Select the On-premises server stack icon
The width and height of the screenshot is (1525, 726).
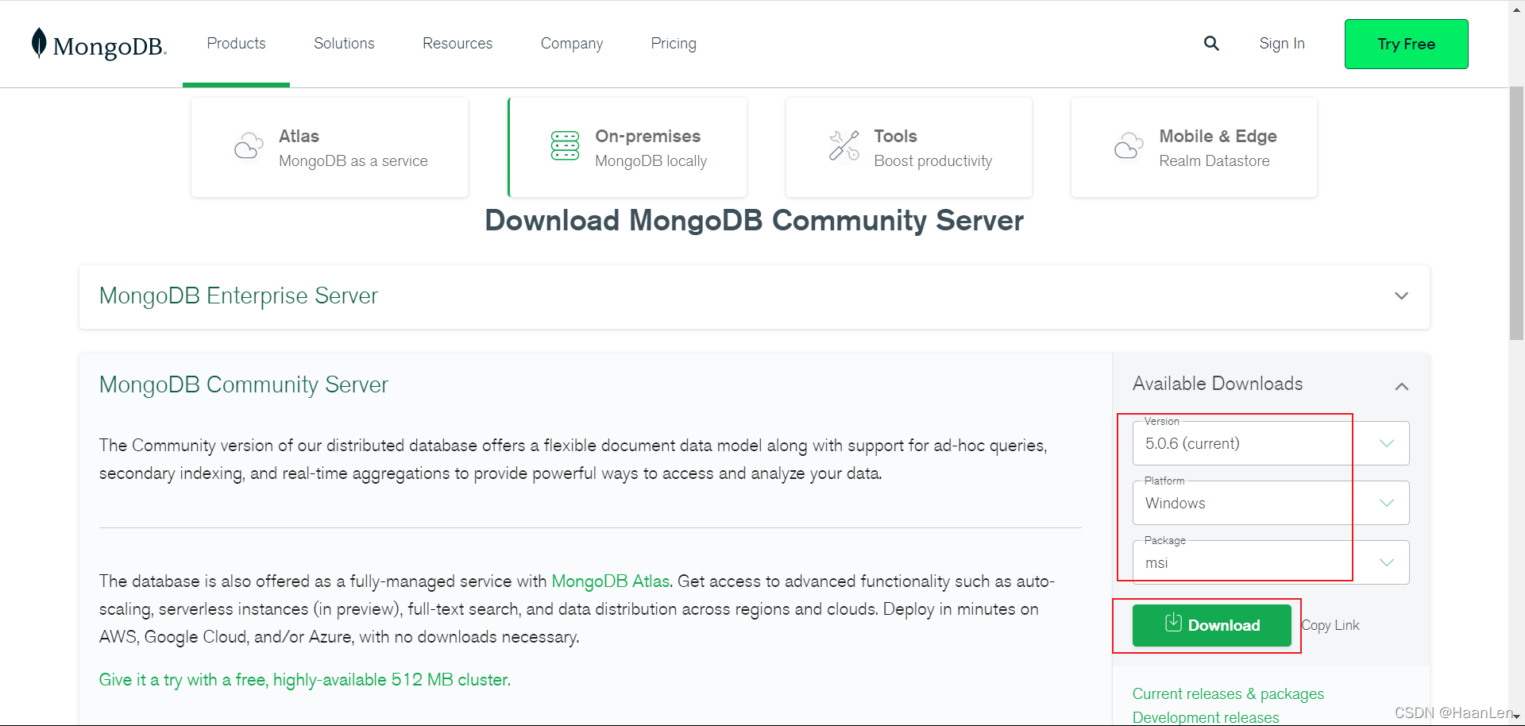tap(565, 146)
